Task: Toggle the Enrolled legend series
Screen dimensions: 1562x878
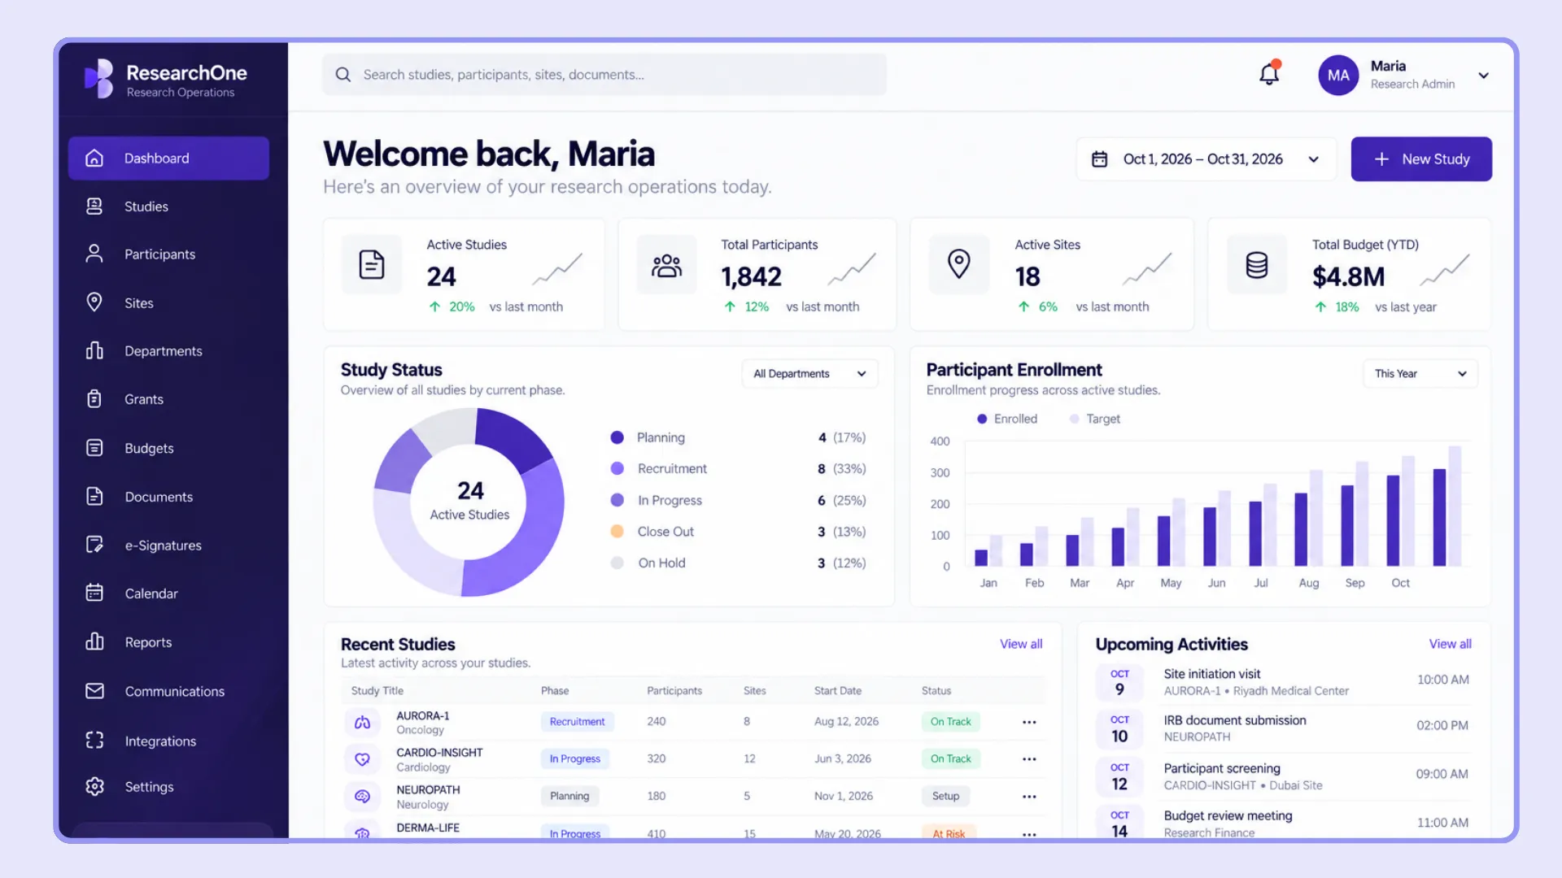Action: point(1007,419)
